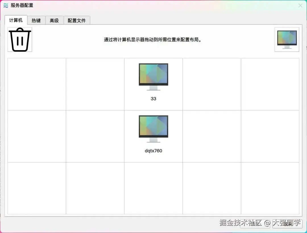Click the Barrier wave logo in title bar
Screen dimensions: 307x233
6,5
